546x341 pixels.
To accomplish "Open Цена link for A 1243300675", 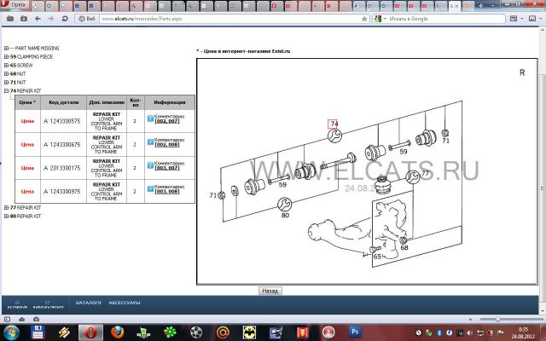I will (27, 144).
